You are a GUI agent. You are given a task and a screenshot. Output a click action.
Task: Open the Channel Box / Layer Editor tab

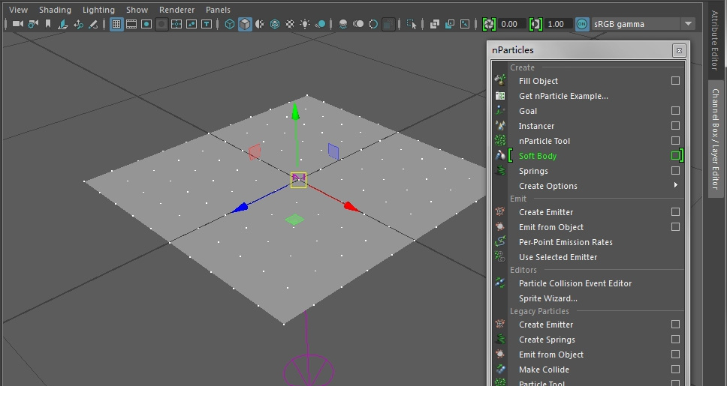point(715,139)
